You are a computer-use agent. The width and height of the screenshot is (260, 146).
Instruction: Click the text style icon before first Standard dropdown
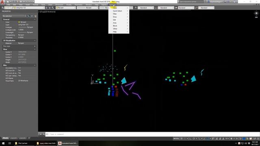coord(136,8)
